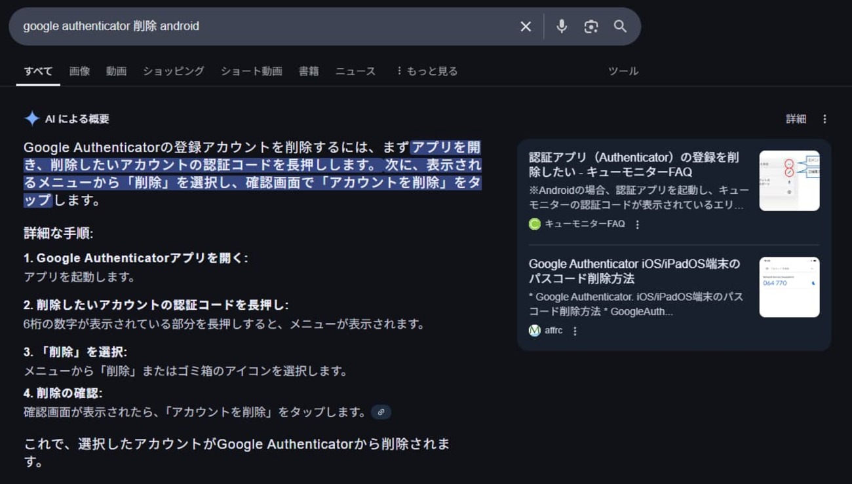Screen dimensions: 852x484
Task: Click the AI Overview sparkle icon
Action: coord(31,119)
